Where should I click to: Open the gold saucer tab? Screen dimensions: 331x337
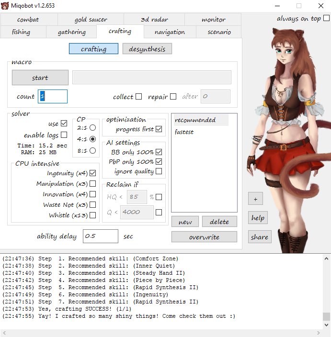pos(91,20)
